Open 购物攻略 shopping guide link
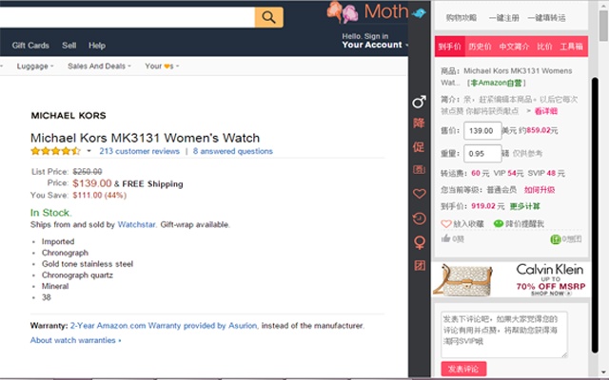This screenshot has height=380, width=609. point(461,17)
